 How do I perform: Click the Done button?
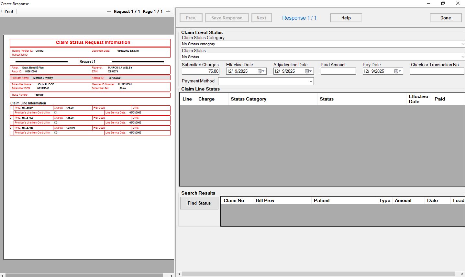(446, 18)
